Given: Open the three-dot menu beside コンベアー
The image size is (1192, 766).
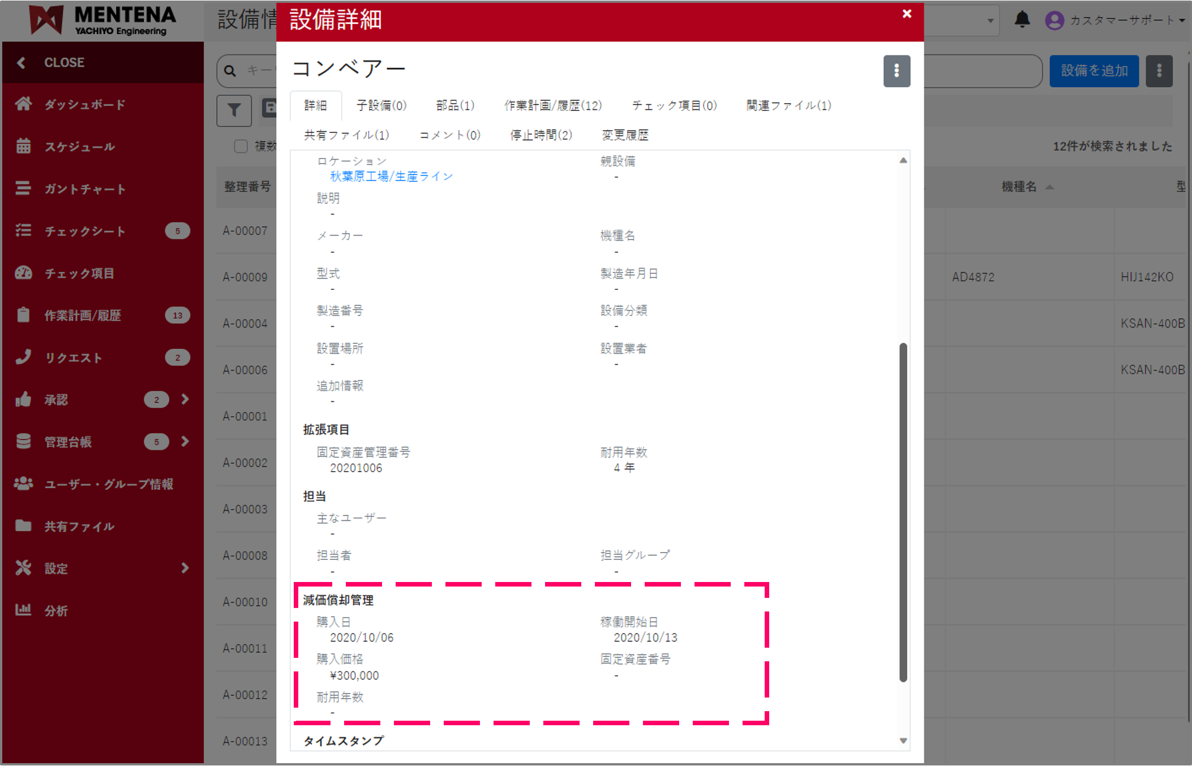Looking at the screenshot, I should pos(897,71).
